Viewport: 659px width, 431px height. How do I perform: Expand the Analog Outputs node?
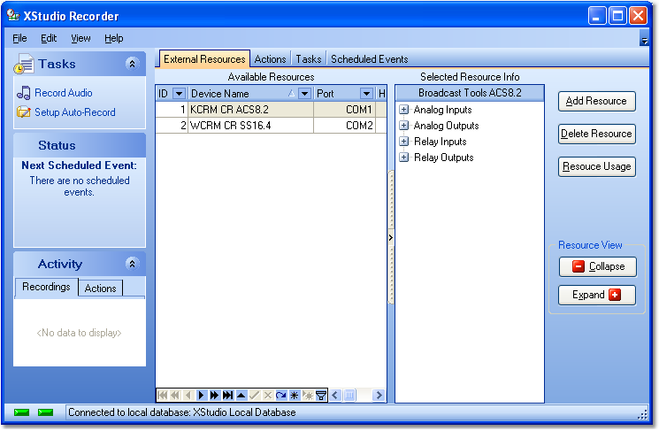tap(404, 126)
